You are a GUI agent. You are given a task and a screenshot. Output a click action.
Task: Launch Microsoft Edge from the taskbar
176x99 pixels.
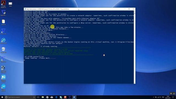(56, 97)
